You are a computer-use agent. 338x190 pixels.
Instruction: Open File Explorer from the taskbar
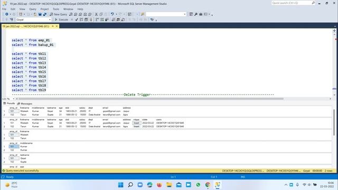click(x=169, y=185)
